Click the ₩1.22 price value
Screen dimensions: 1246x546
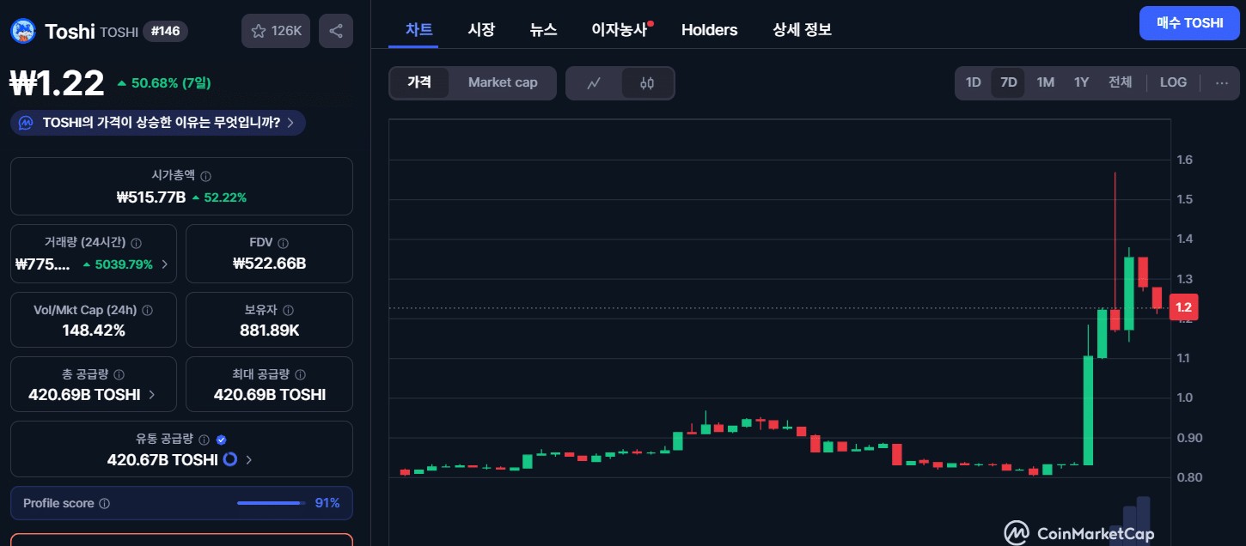(57, 83)
